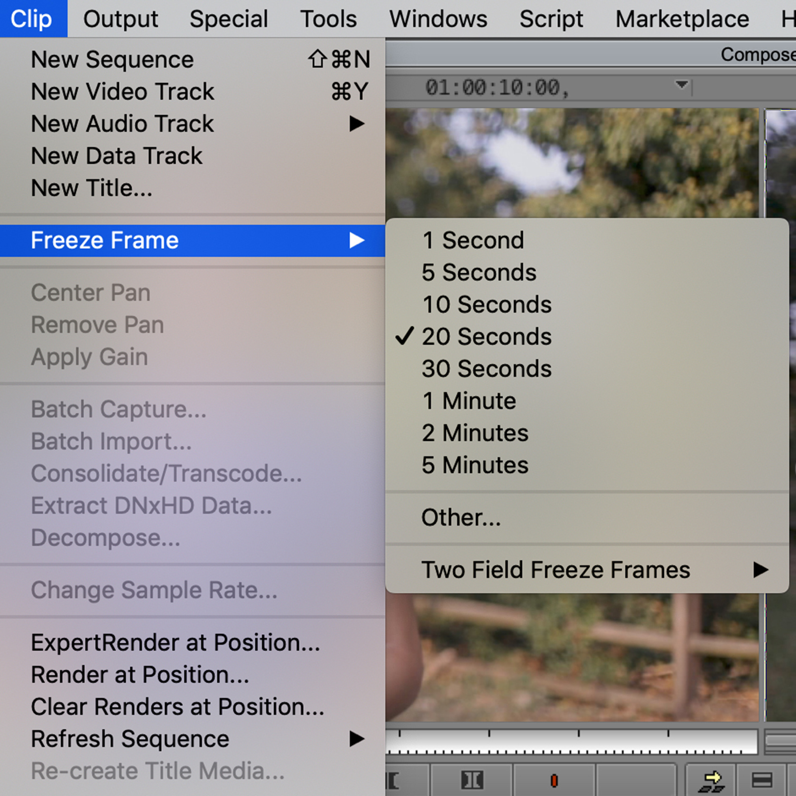Click the 01:00:10:00 timecode field
This screenshot has width=796, height=796.
(x=496, y=88)
